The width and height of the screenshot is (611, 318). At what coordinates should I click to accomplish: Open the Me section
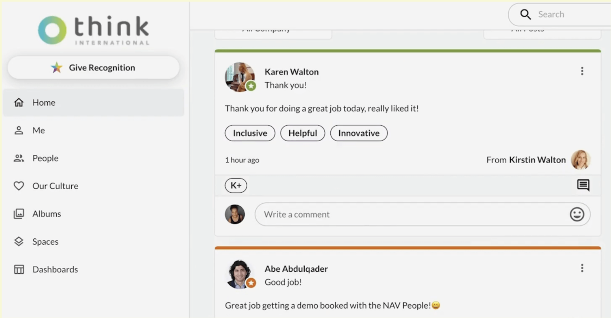point(94,130)
